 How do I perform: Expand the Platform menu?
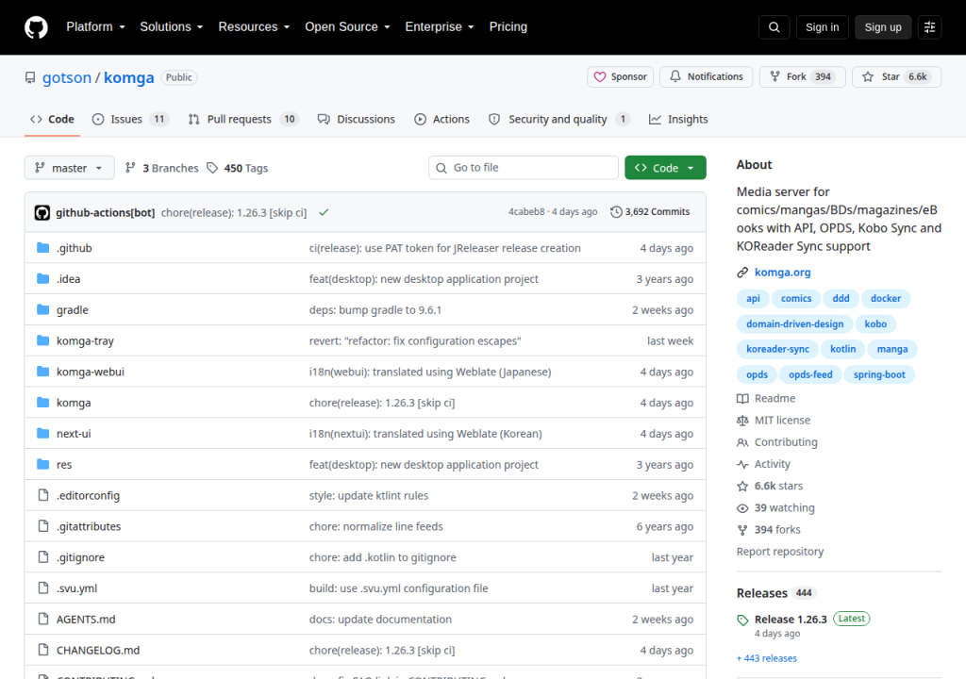[95, 27]
